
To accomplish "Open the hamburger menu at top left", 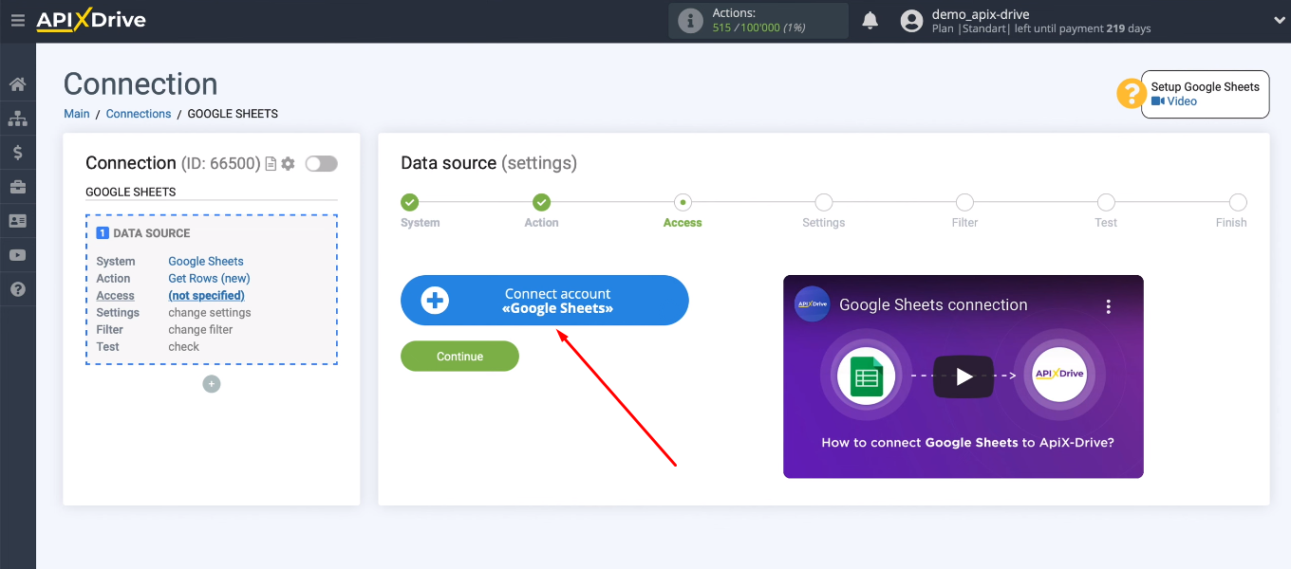I will (17, 20).
